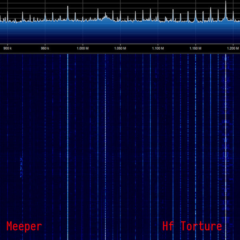Click the 1.200 M frequency scale label
Screen dimensions: 240x240
coord(232,48)
